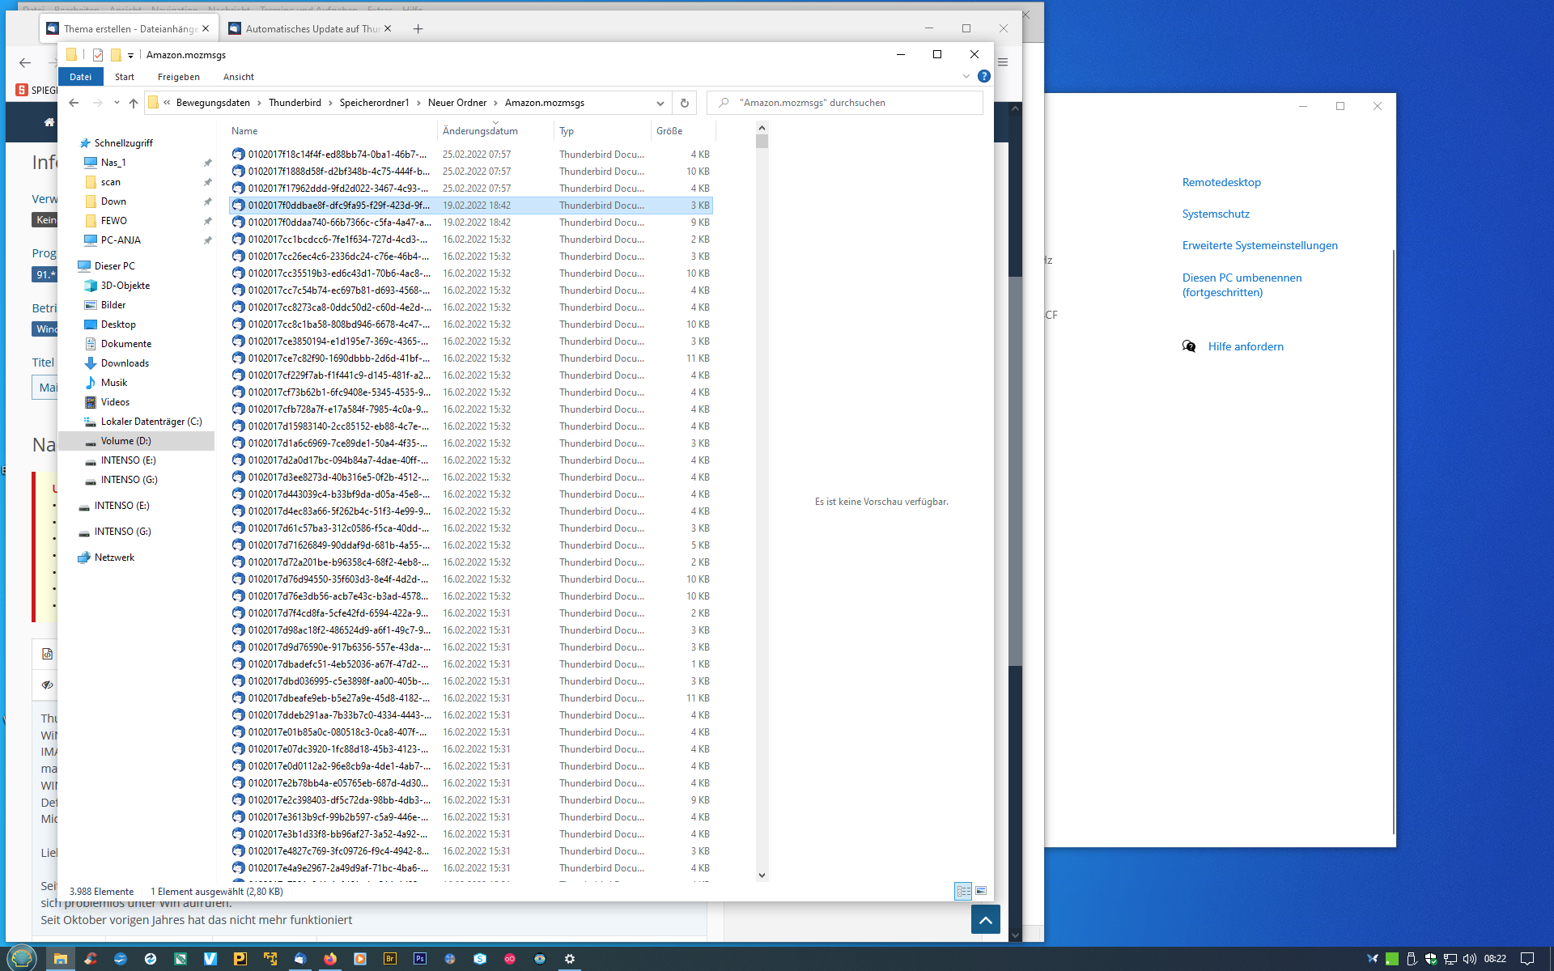Click the Erweiterte Systemeinstellungen link

pos(1259,245)
